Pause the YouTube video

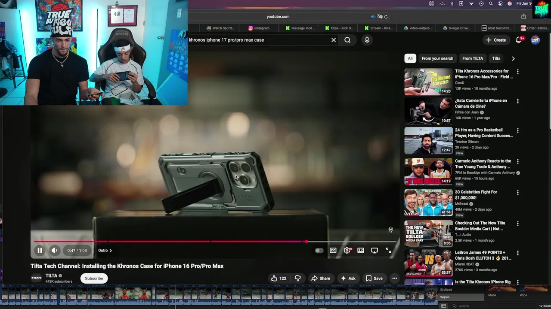point(40,250)
